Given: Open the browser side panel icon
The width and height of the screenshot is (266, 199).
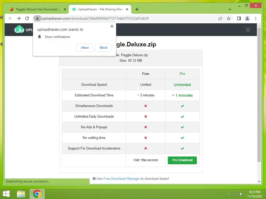Looking at the screenshot, I should pyautogui.click(x=239, y=18).
